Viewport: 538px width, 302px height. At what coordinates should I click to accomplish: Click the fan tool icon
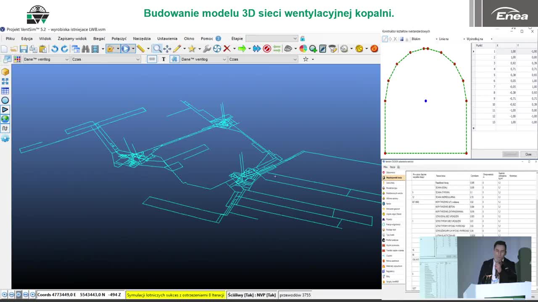click(x=217, y=49)
